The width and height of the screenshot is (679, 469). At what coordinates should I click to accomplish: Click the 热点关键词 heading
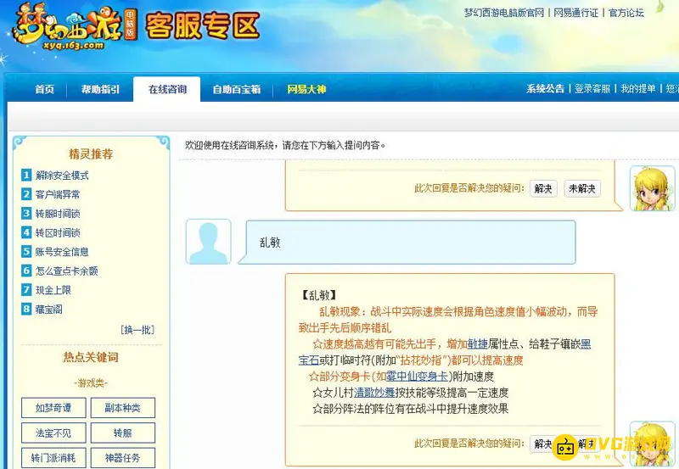click(x=91, y=357)
